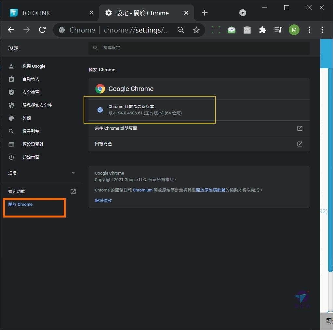Viewport: 333px width, 330px height.
Task: Open 回報問題 row
Action: (199, 144)
